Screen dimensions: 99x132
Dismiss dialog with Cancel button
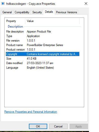tap(58, 126)
